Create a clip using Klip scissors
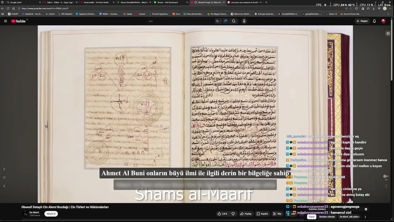The width and height of the screenshot is (394, 222). [x=277, y=214]
